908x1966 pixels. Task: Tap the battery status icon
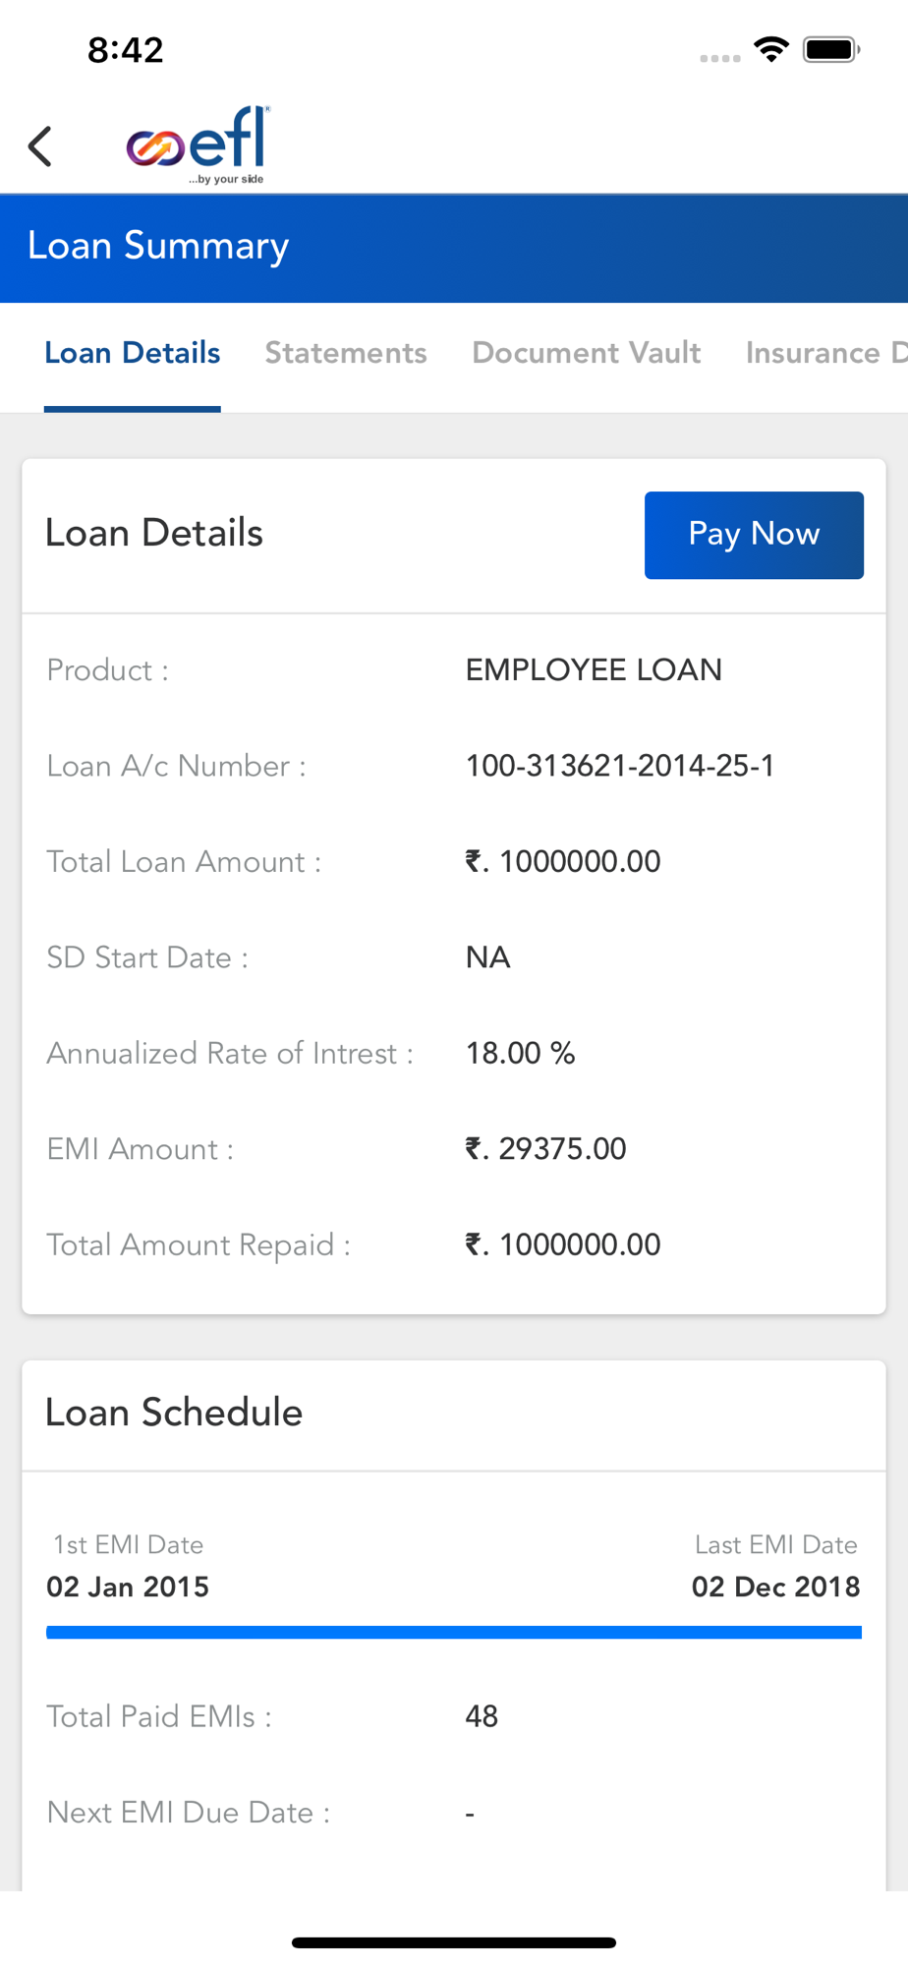(x=831, y=49)
